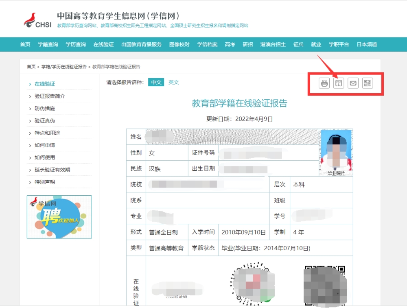
Task: Expand the 特点和用途 chevron
Action: (30, 133)
